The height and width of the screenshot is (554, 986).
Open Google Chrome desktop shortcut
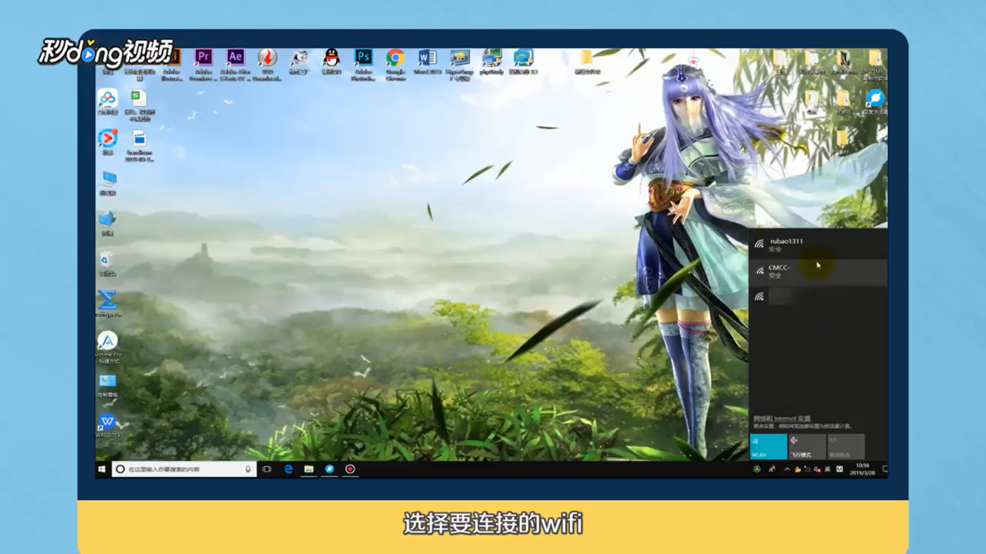[x=395, y=62]
